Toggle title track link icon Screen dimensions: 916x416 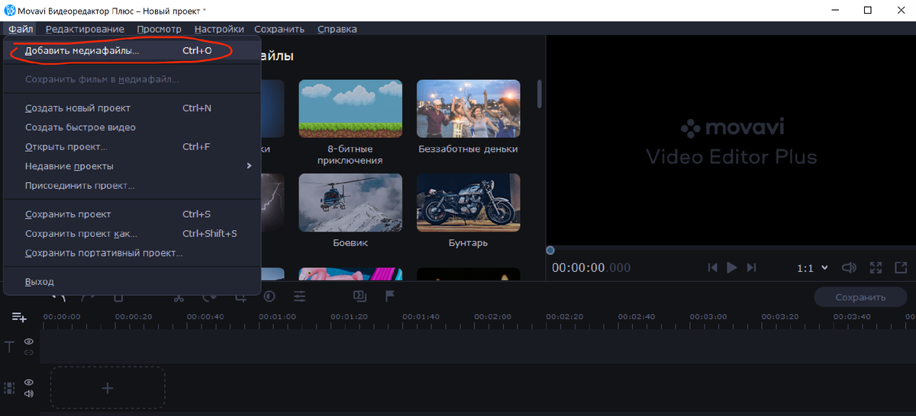click(x=29, y=353)
